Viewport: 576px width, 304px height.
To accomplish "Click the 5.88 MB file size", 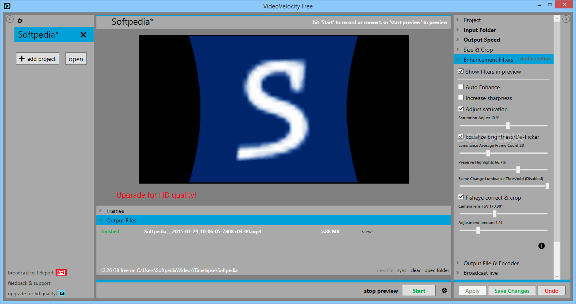I will coord(330,231).
